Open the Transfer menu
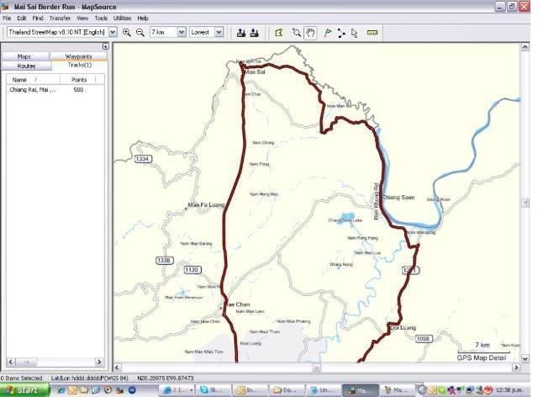This screenshot has height=397, width=538. pos(60,19)
